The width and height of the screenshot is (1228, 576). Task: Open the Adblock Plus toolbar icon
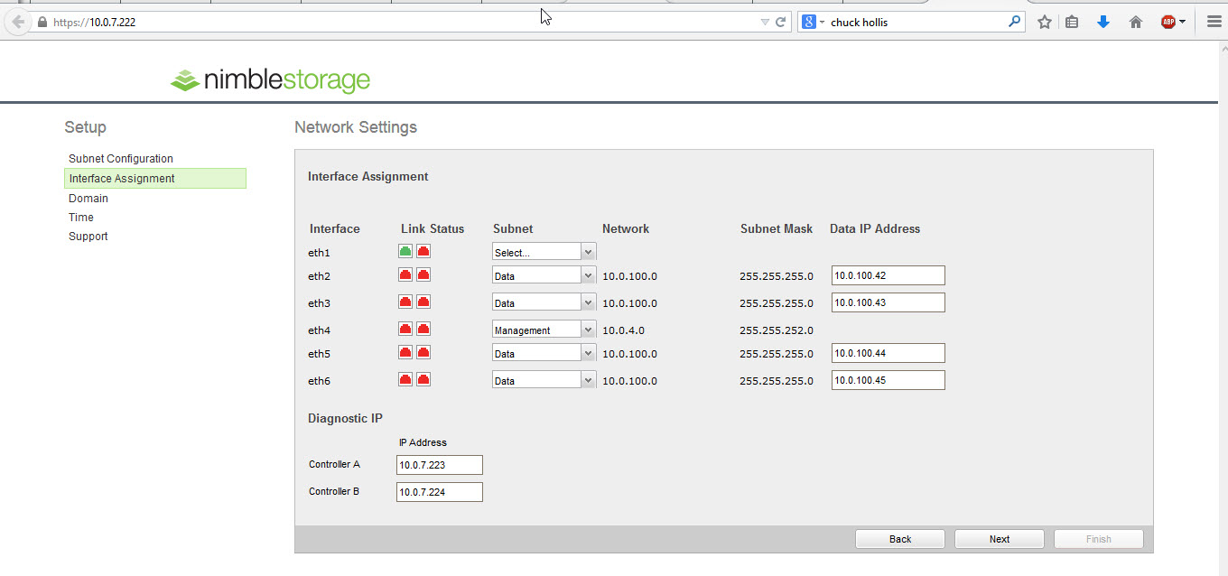[1168, 21]
